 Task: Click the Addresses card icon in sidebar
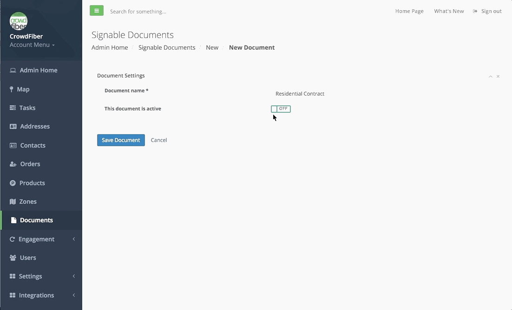(13, 126)
